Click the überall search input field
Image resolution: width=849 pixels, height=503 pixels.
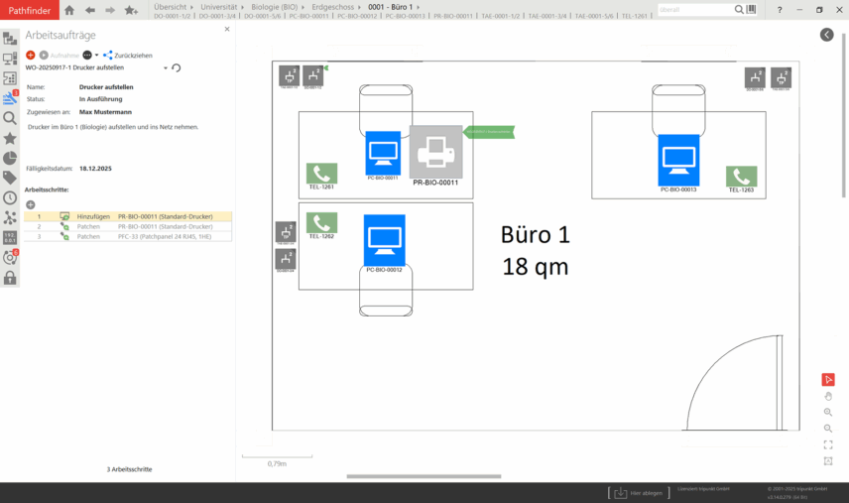tap(694, 10)
